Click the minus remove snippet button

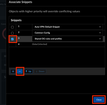(x=20, y=71)
